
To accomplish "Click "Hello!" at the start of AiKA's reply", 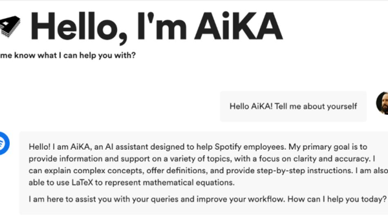I will tap(40, 147).
